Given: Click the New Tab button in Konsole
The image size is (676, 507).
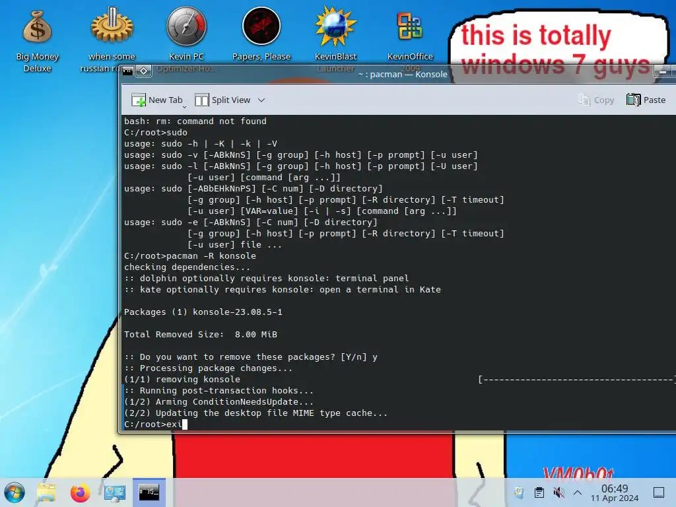Looking at the screenshot, I should click(156, 100).
